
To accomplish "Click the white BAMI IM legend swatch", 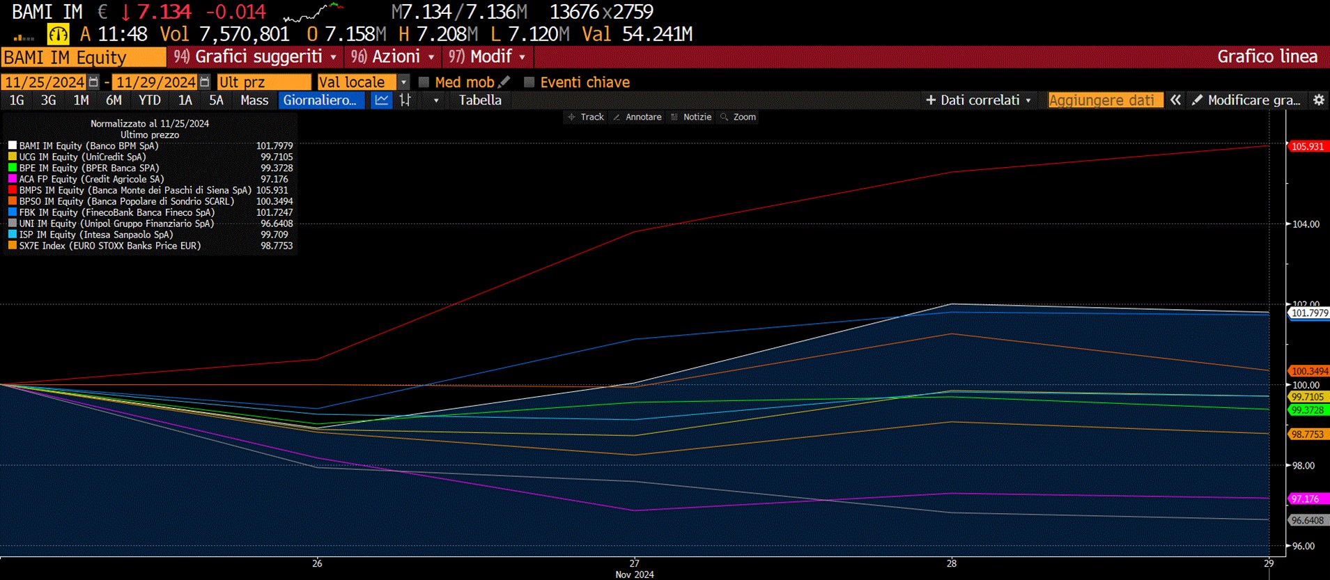I will [13, 146].
